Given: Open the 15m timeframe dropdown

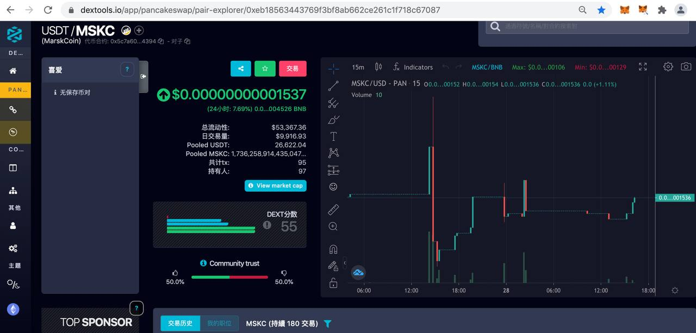Looking at the screenshot, I should click(358, 67).
